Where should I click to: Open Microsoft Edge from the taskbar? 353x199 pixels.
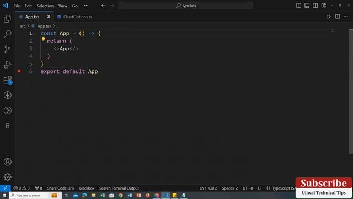point(84,195)
